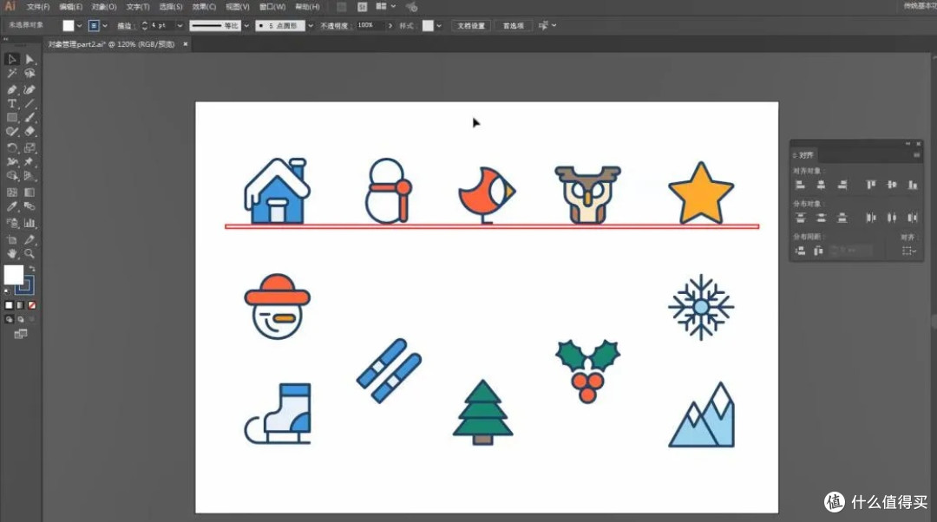Click vertical align top in Align panel
Viewport: 937px width, 522px height.
coord(871,186)
